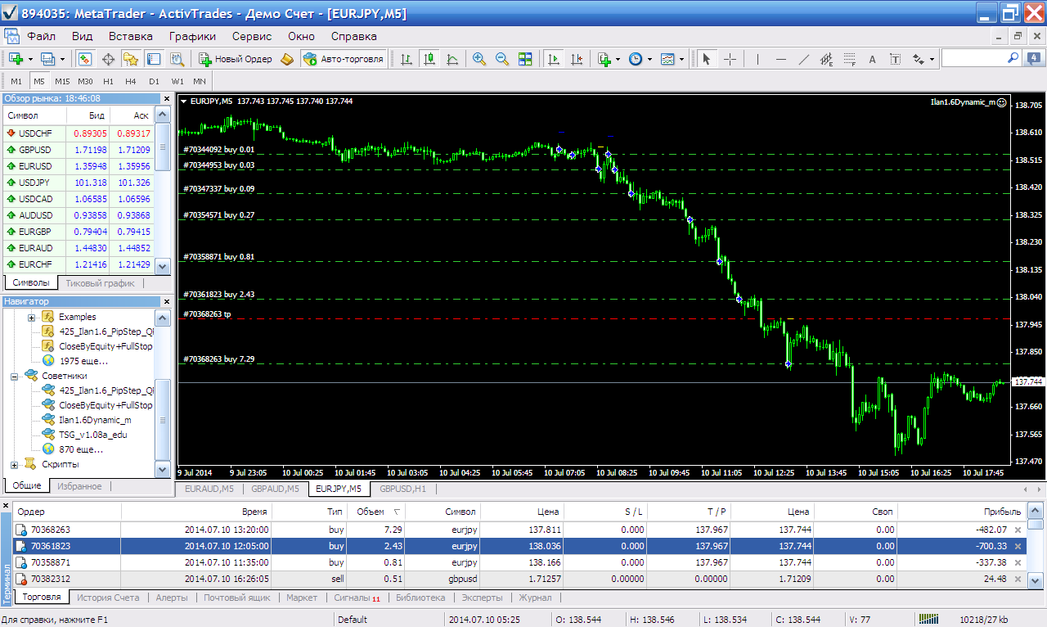Select the equidistant channel tool
1047x627 pixels.
click(x=826, y=59)
